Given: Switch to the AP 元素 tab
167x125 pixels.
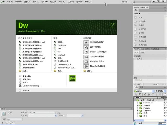Looking at the screenshot, I should (146, 49).
